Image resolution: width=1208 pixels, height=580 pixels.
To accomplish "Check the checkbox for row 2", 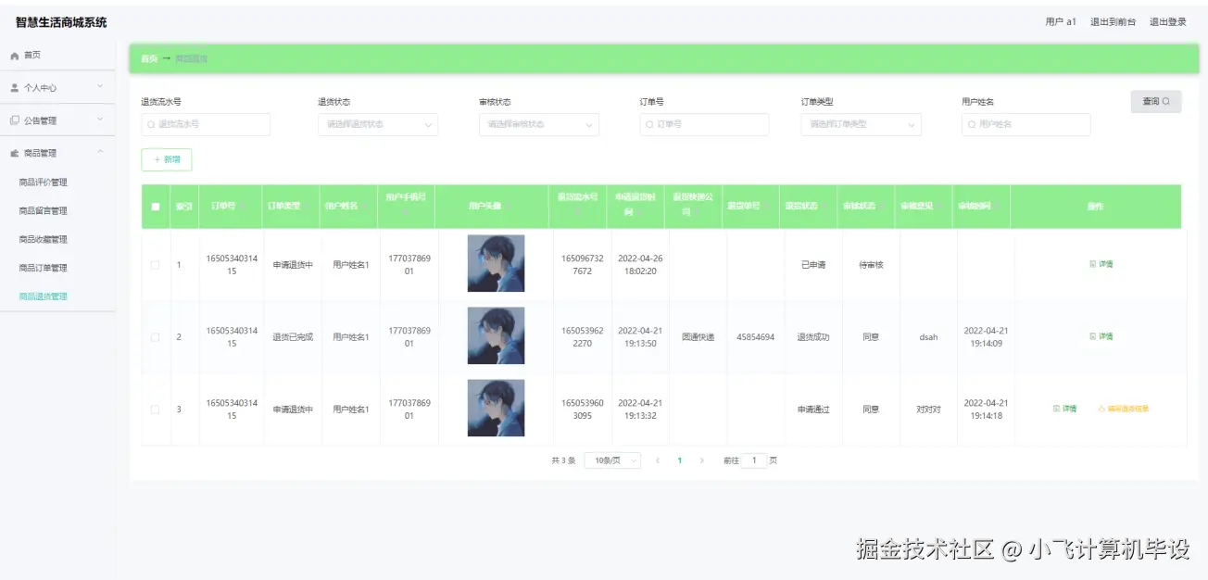I will click(x=156, y=337).
